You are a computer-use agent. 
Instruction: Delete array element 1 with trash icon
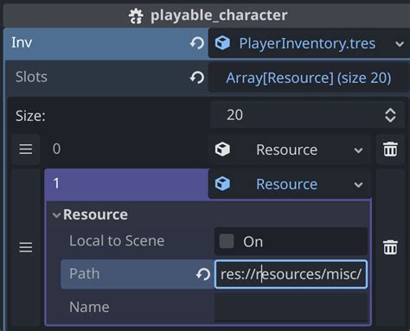pos(390,247)
